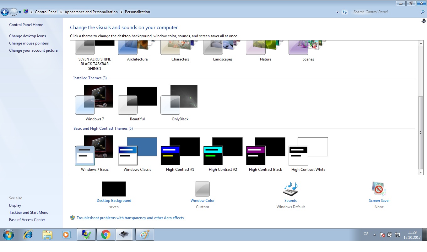Open Internet Explorer from the taskbar

(x=28, y=234)
